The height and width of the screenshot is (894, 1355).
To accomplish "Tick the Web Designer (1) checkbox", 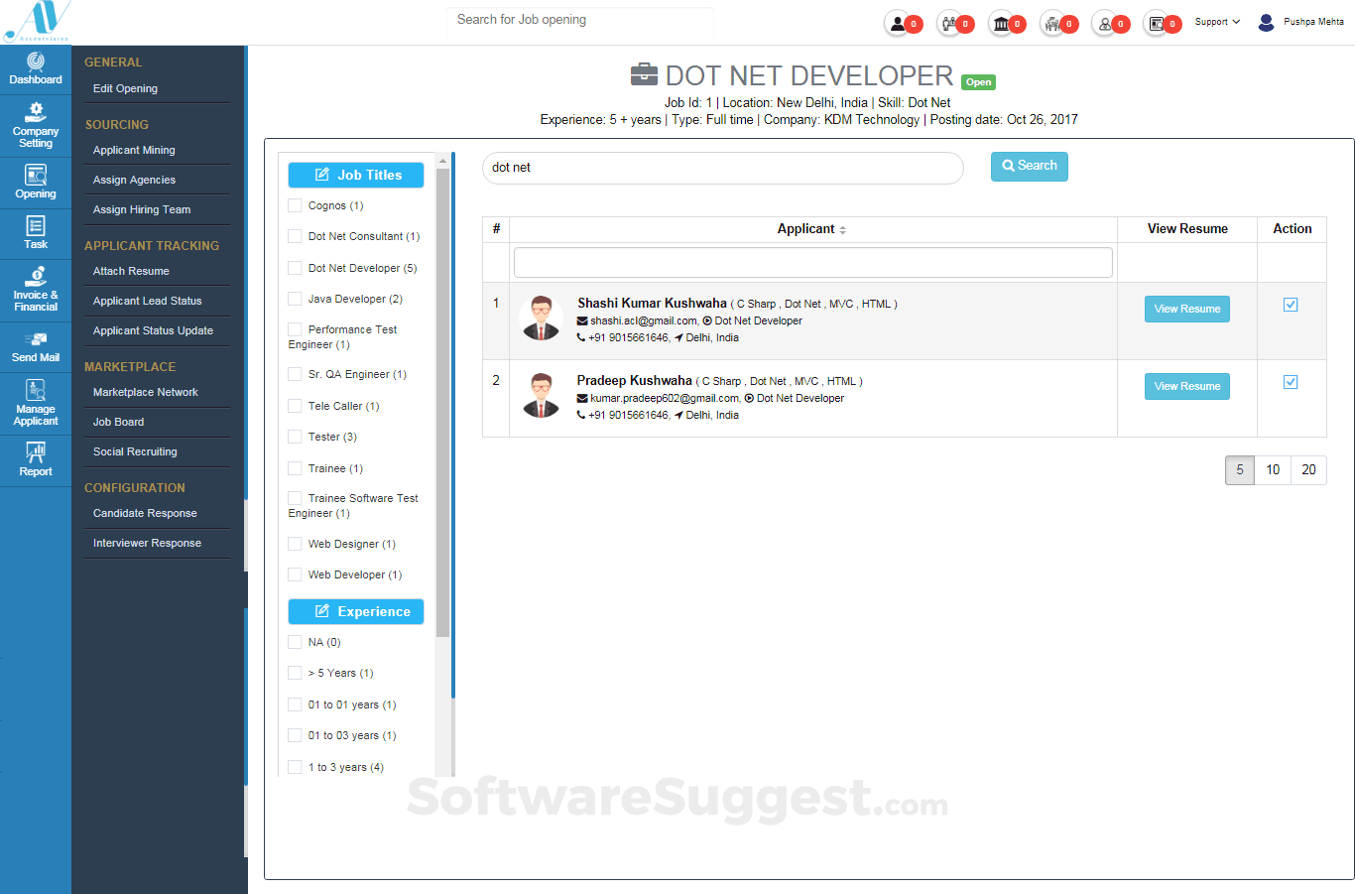I will (295, 544).
